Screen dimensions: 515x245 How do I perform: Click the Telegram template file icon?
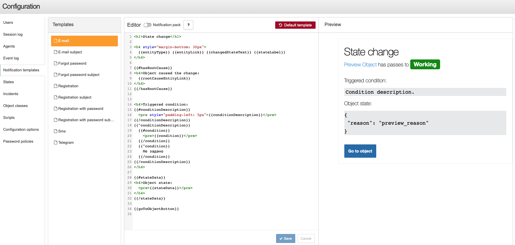point(55,143)
